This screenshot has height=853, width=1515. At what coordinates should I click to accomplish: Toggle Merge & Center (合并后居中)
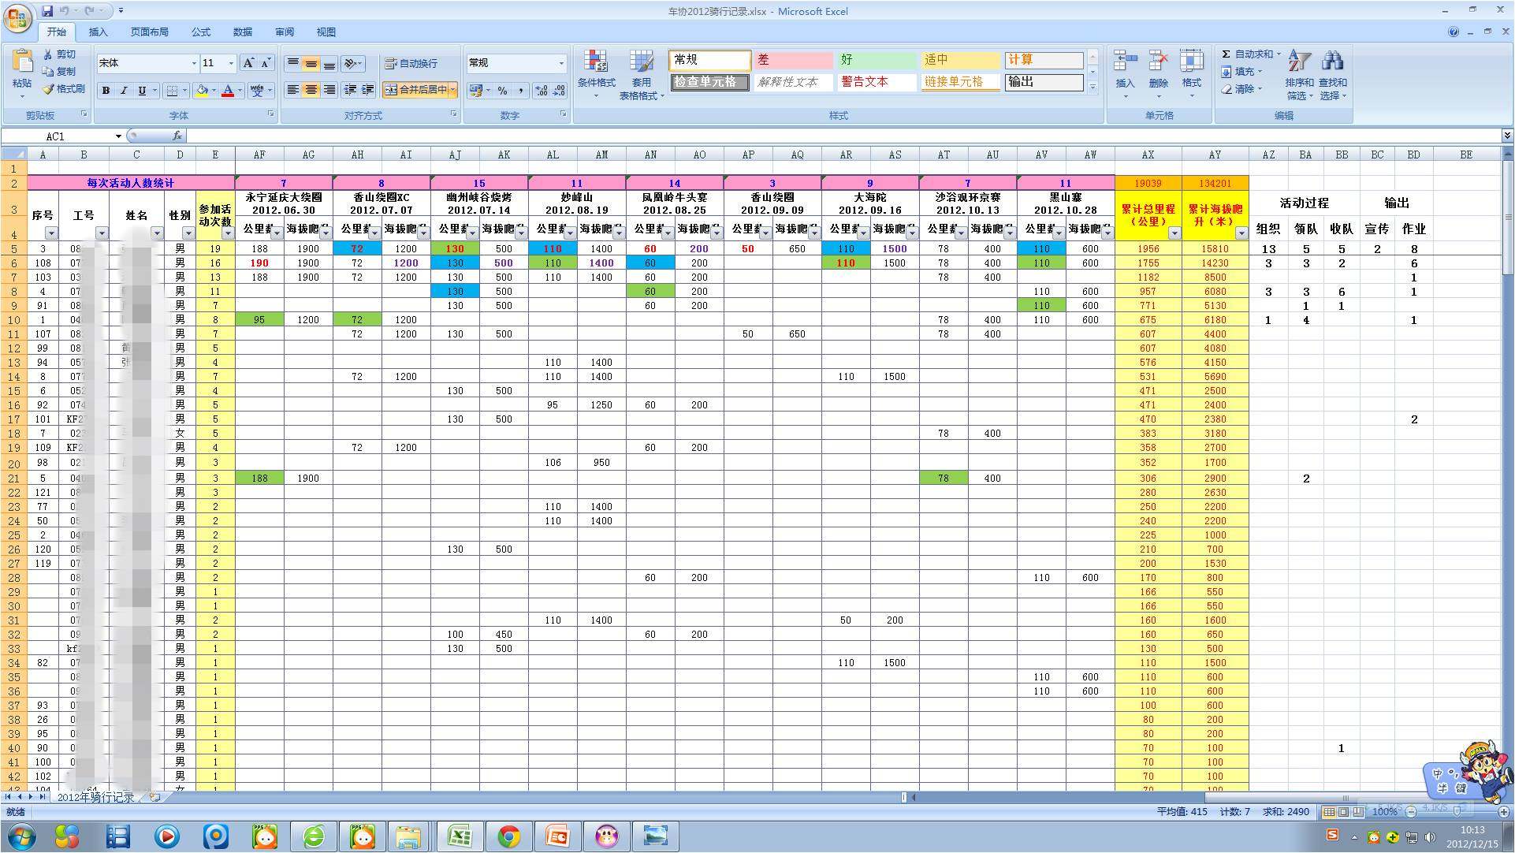416,90
